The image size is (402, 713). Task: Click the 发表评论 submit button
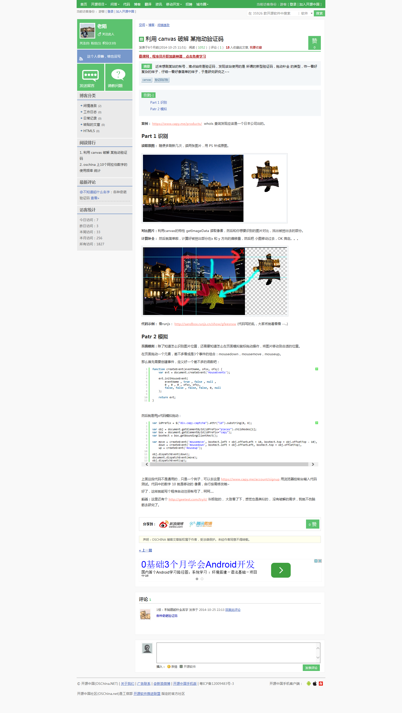pyautogui.click(x=311, y=668)
